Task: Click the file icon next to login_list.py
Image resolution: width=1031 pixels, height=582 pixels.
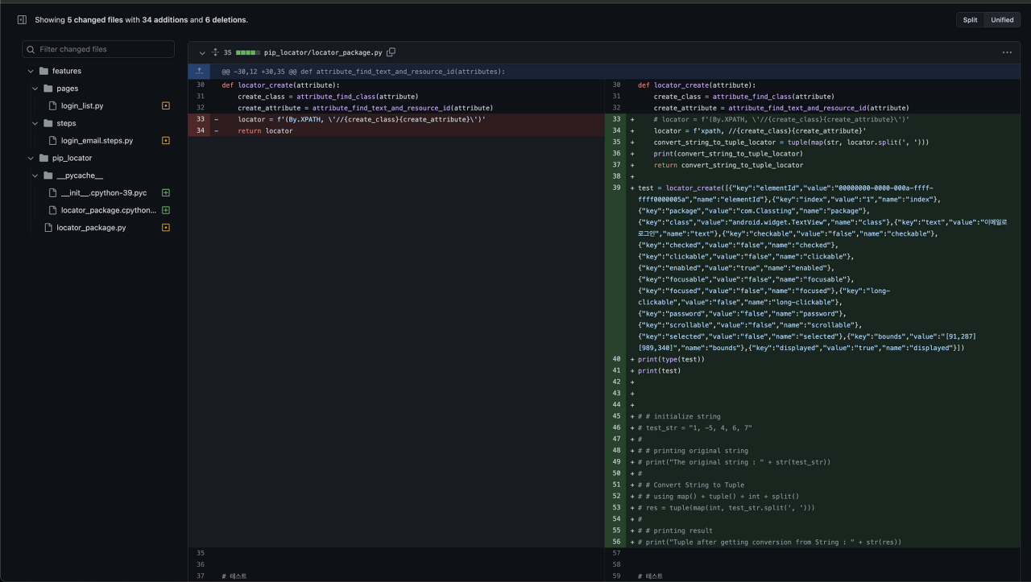Action: point(53,105)
